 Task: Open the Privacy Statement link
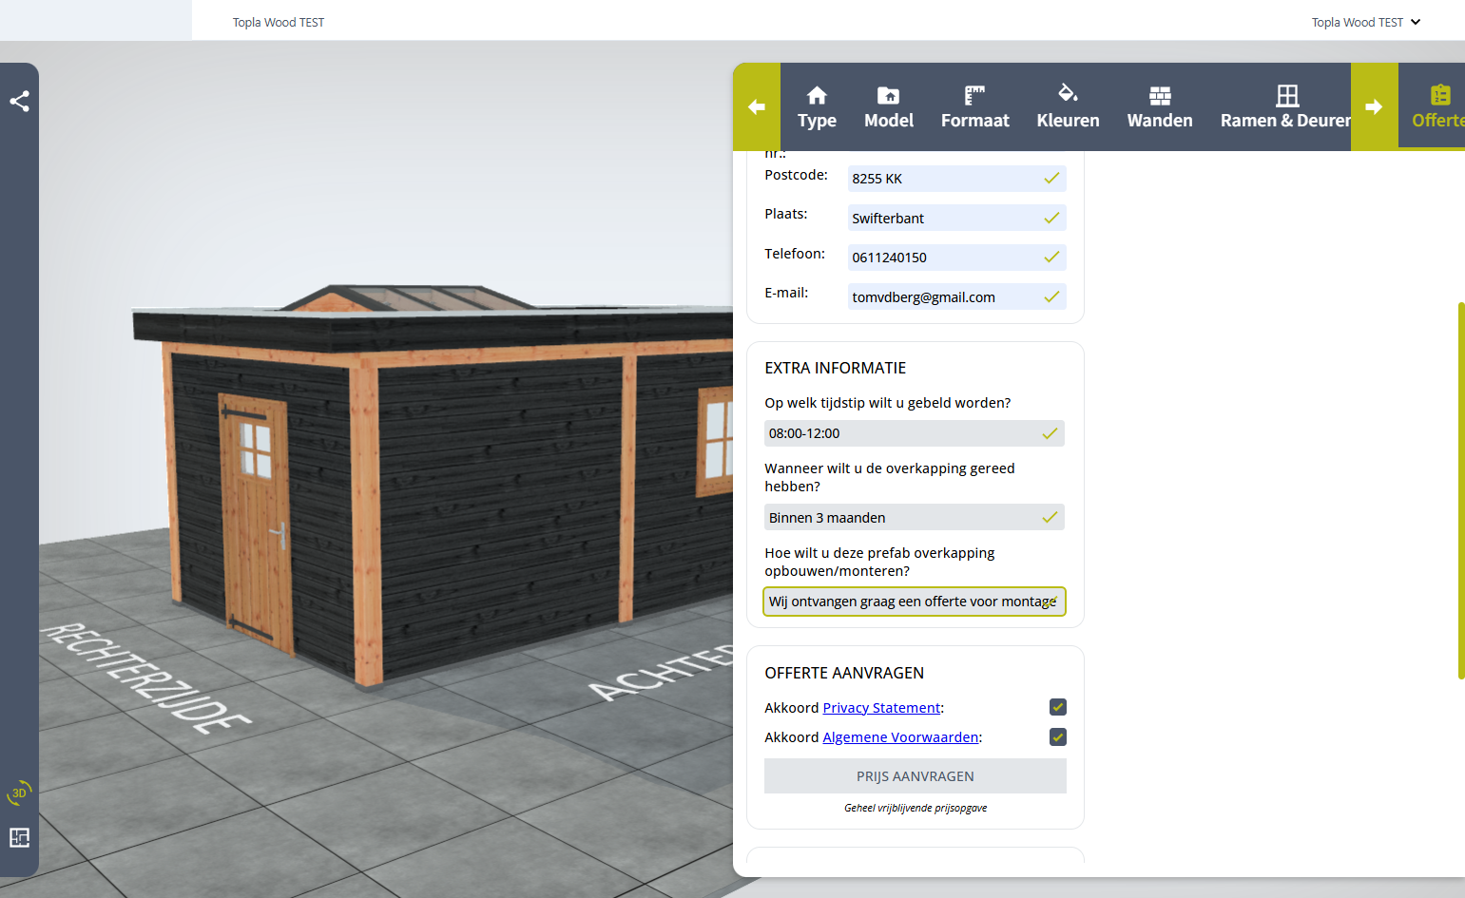coord(881,708)
